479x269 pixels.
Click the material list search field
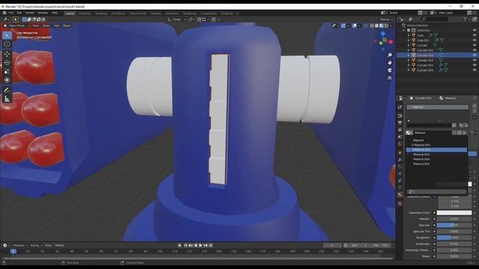tap(436, 191)
